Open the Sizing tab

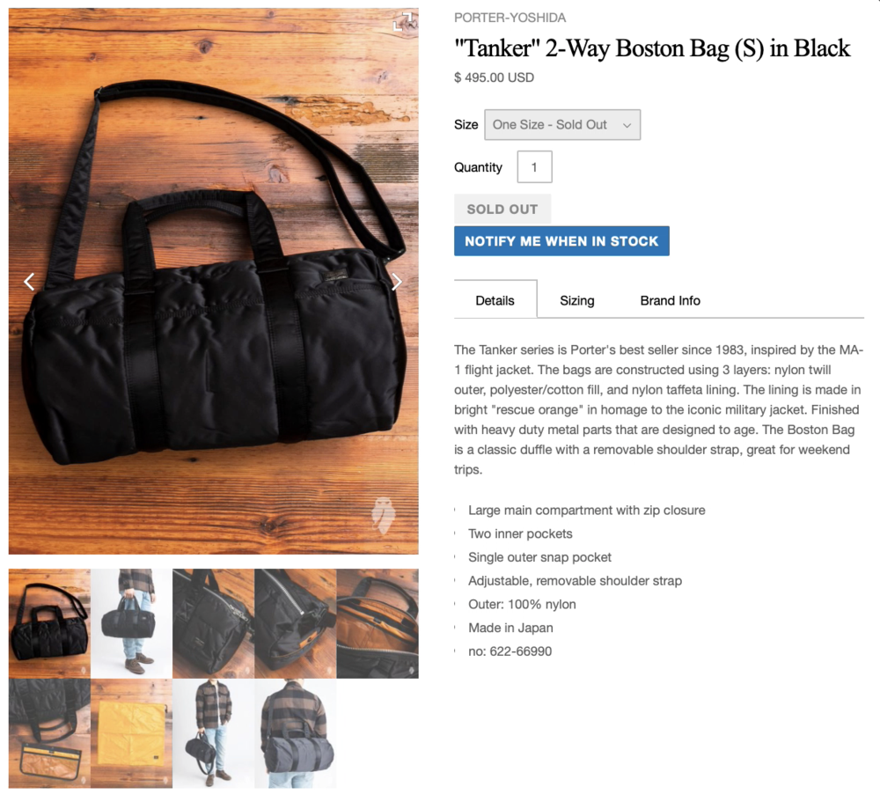point(577,300)
